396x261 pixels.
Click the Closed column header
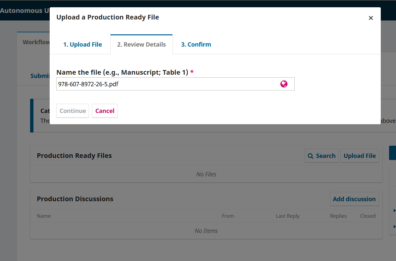pos(368,216)
